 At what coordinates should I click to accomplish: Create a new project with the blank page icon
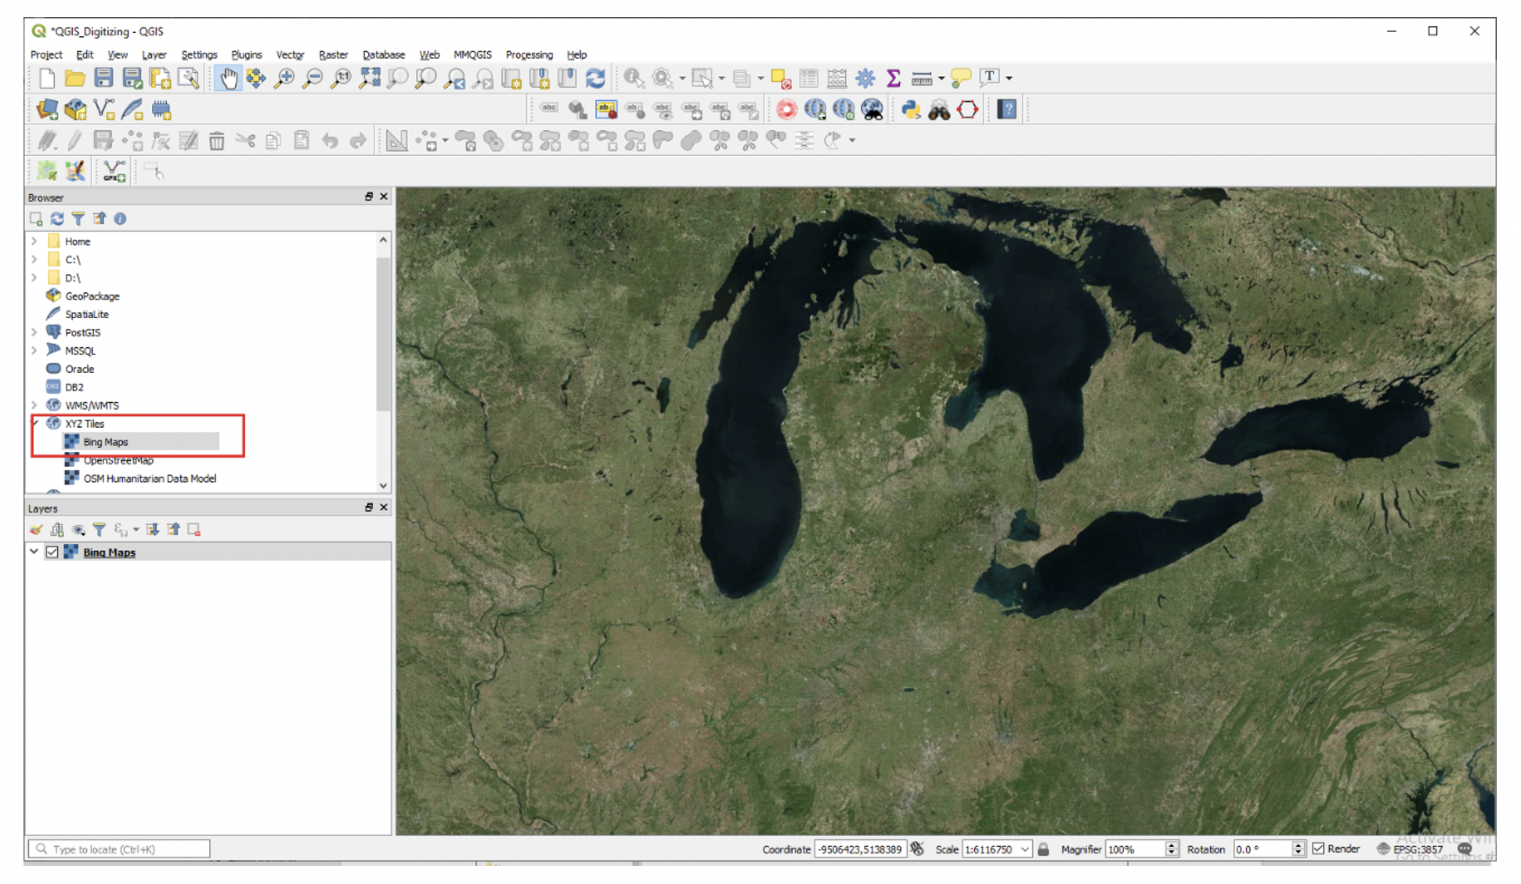[x=46, y=78]
